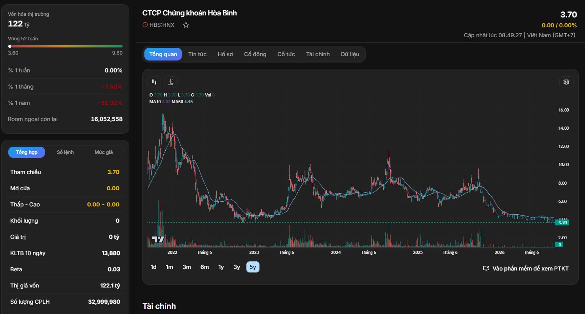The height and width of the screenshot is (314, 585).
Task: Click the Thị giá vốn value 122.1 tỷ
Action: pyautogui.click(x=110, y=286)
